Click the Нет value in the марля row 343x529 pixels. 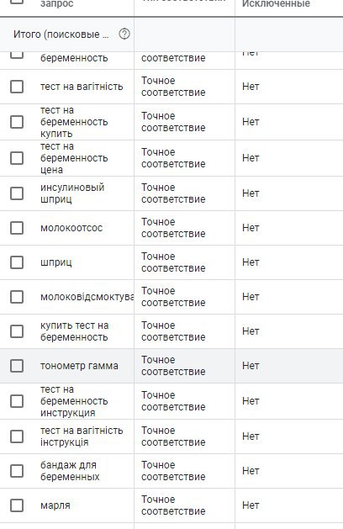[x=251, y=505]
